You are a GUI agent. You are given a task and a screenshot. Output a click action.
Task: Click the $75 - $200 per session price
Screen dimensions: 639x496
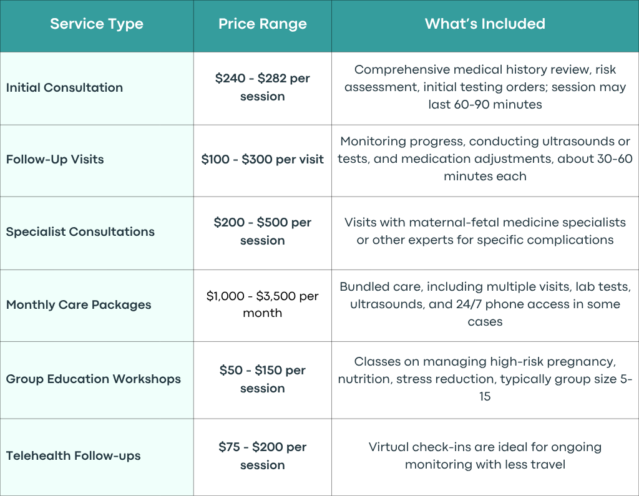(263, 456)
